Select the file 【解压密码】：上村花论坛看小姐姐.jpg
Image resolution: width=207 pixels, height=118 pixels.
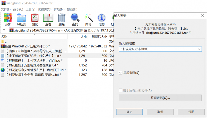[x=34, y=61]
